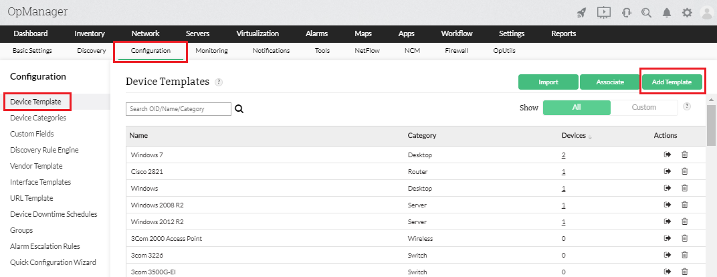The height and width of the screenshot is (277, 717).
Task: Click the help icon next to Device Templates
Action: click(219, 82)
